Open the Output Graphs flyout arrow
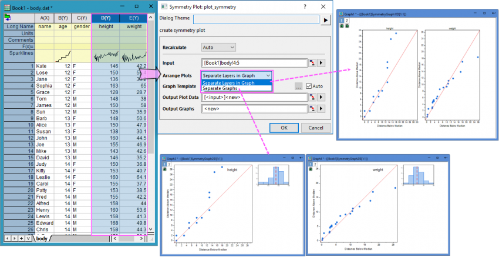Screen dimensions: 499x257 coord(322,109)
